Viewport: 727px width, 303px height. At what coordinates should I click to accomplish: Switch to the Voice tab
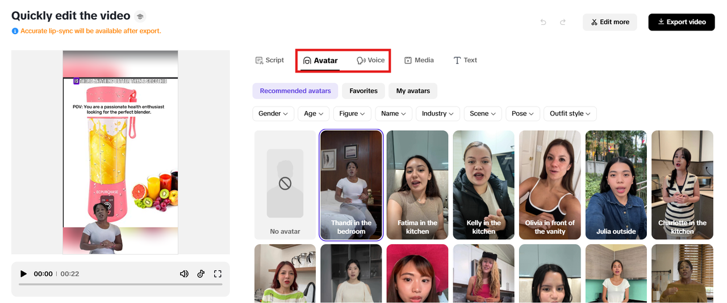[370, 60]
